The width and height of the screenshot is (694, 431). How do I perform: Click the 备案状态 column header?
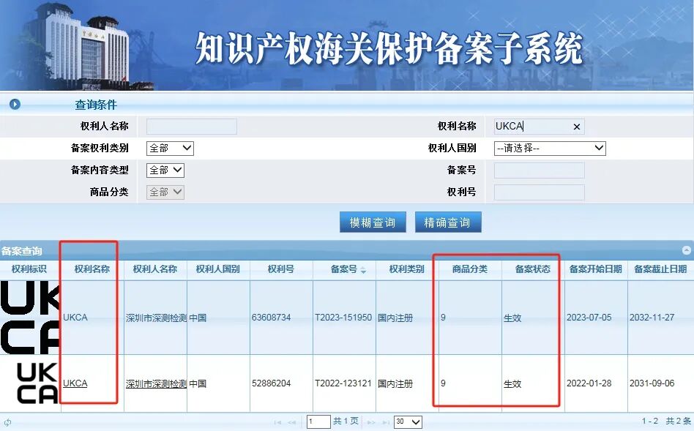532,269
